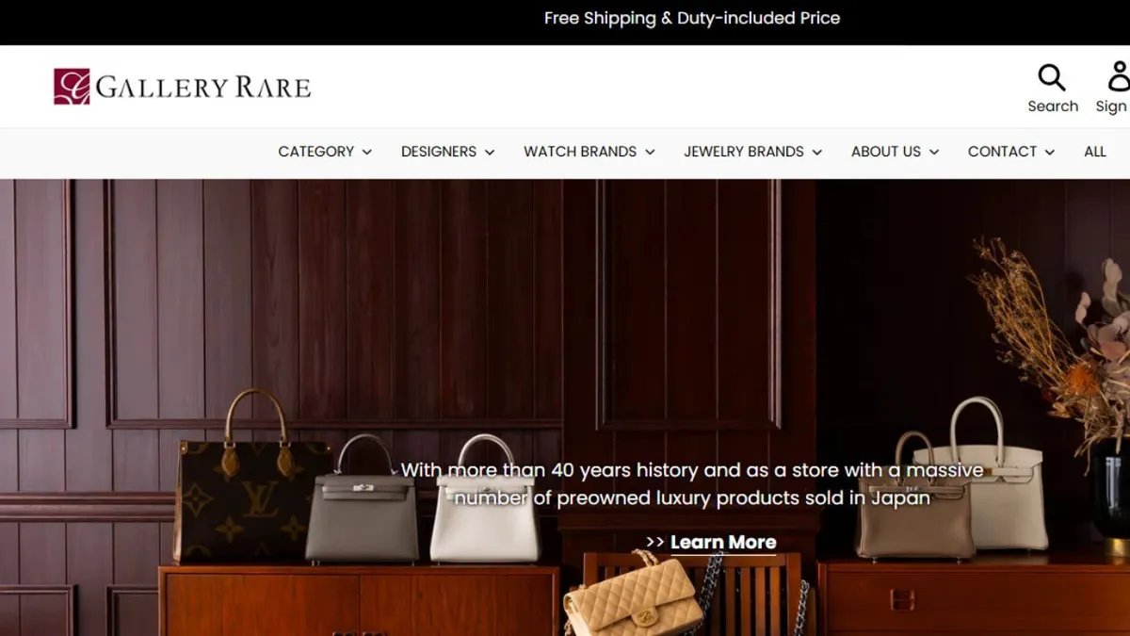The width and height of the screenshot is (1130, 636).
Task: Click the Search text label
Action: [1053, 106]
